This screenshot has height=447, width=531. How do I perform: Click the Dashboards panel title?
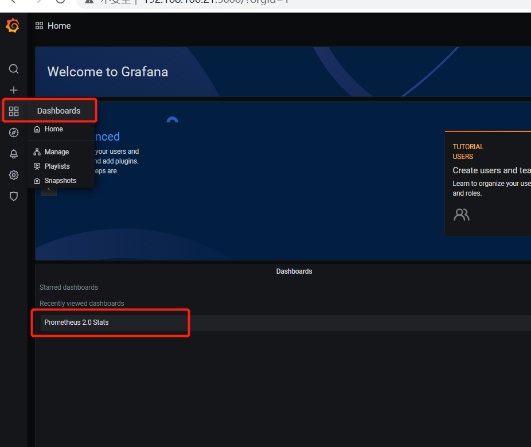tap(294, 271)
